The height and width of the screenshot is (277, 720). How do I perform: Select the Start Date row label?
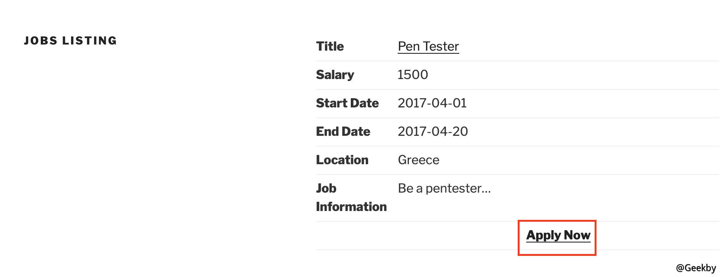point(347,103)
